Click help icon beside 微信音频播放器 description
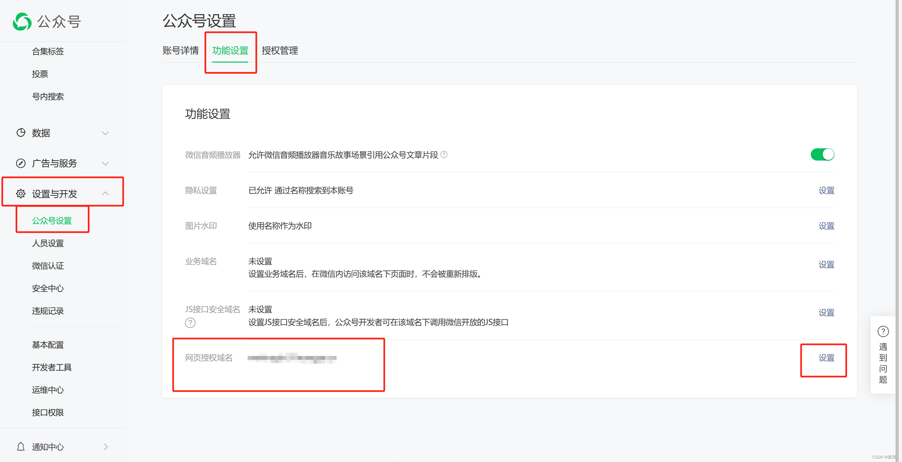Image resolution: width=902 pixels, height=462 pixels. tap(444, 154)
